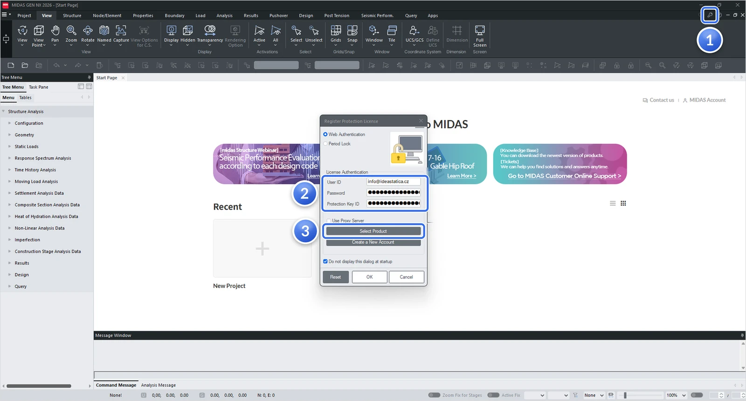Enable the Use Proxy Server checkbox
The image size is (746, 401).
(x=329, y=221)
